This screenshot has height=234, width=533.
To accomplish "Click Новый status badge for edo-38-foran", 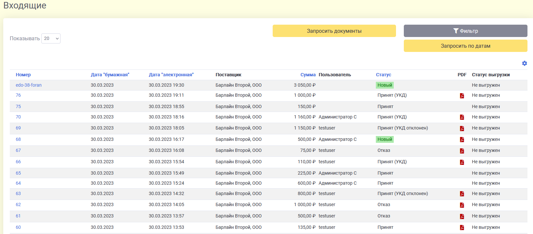I will pos(385,85).
